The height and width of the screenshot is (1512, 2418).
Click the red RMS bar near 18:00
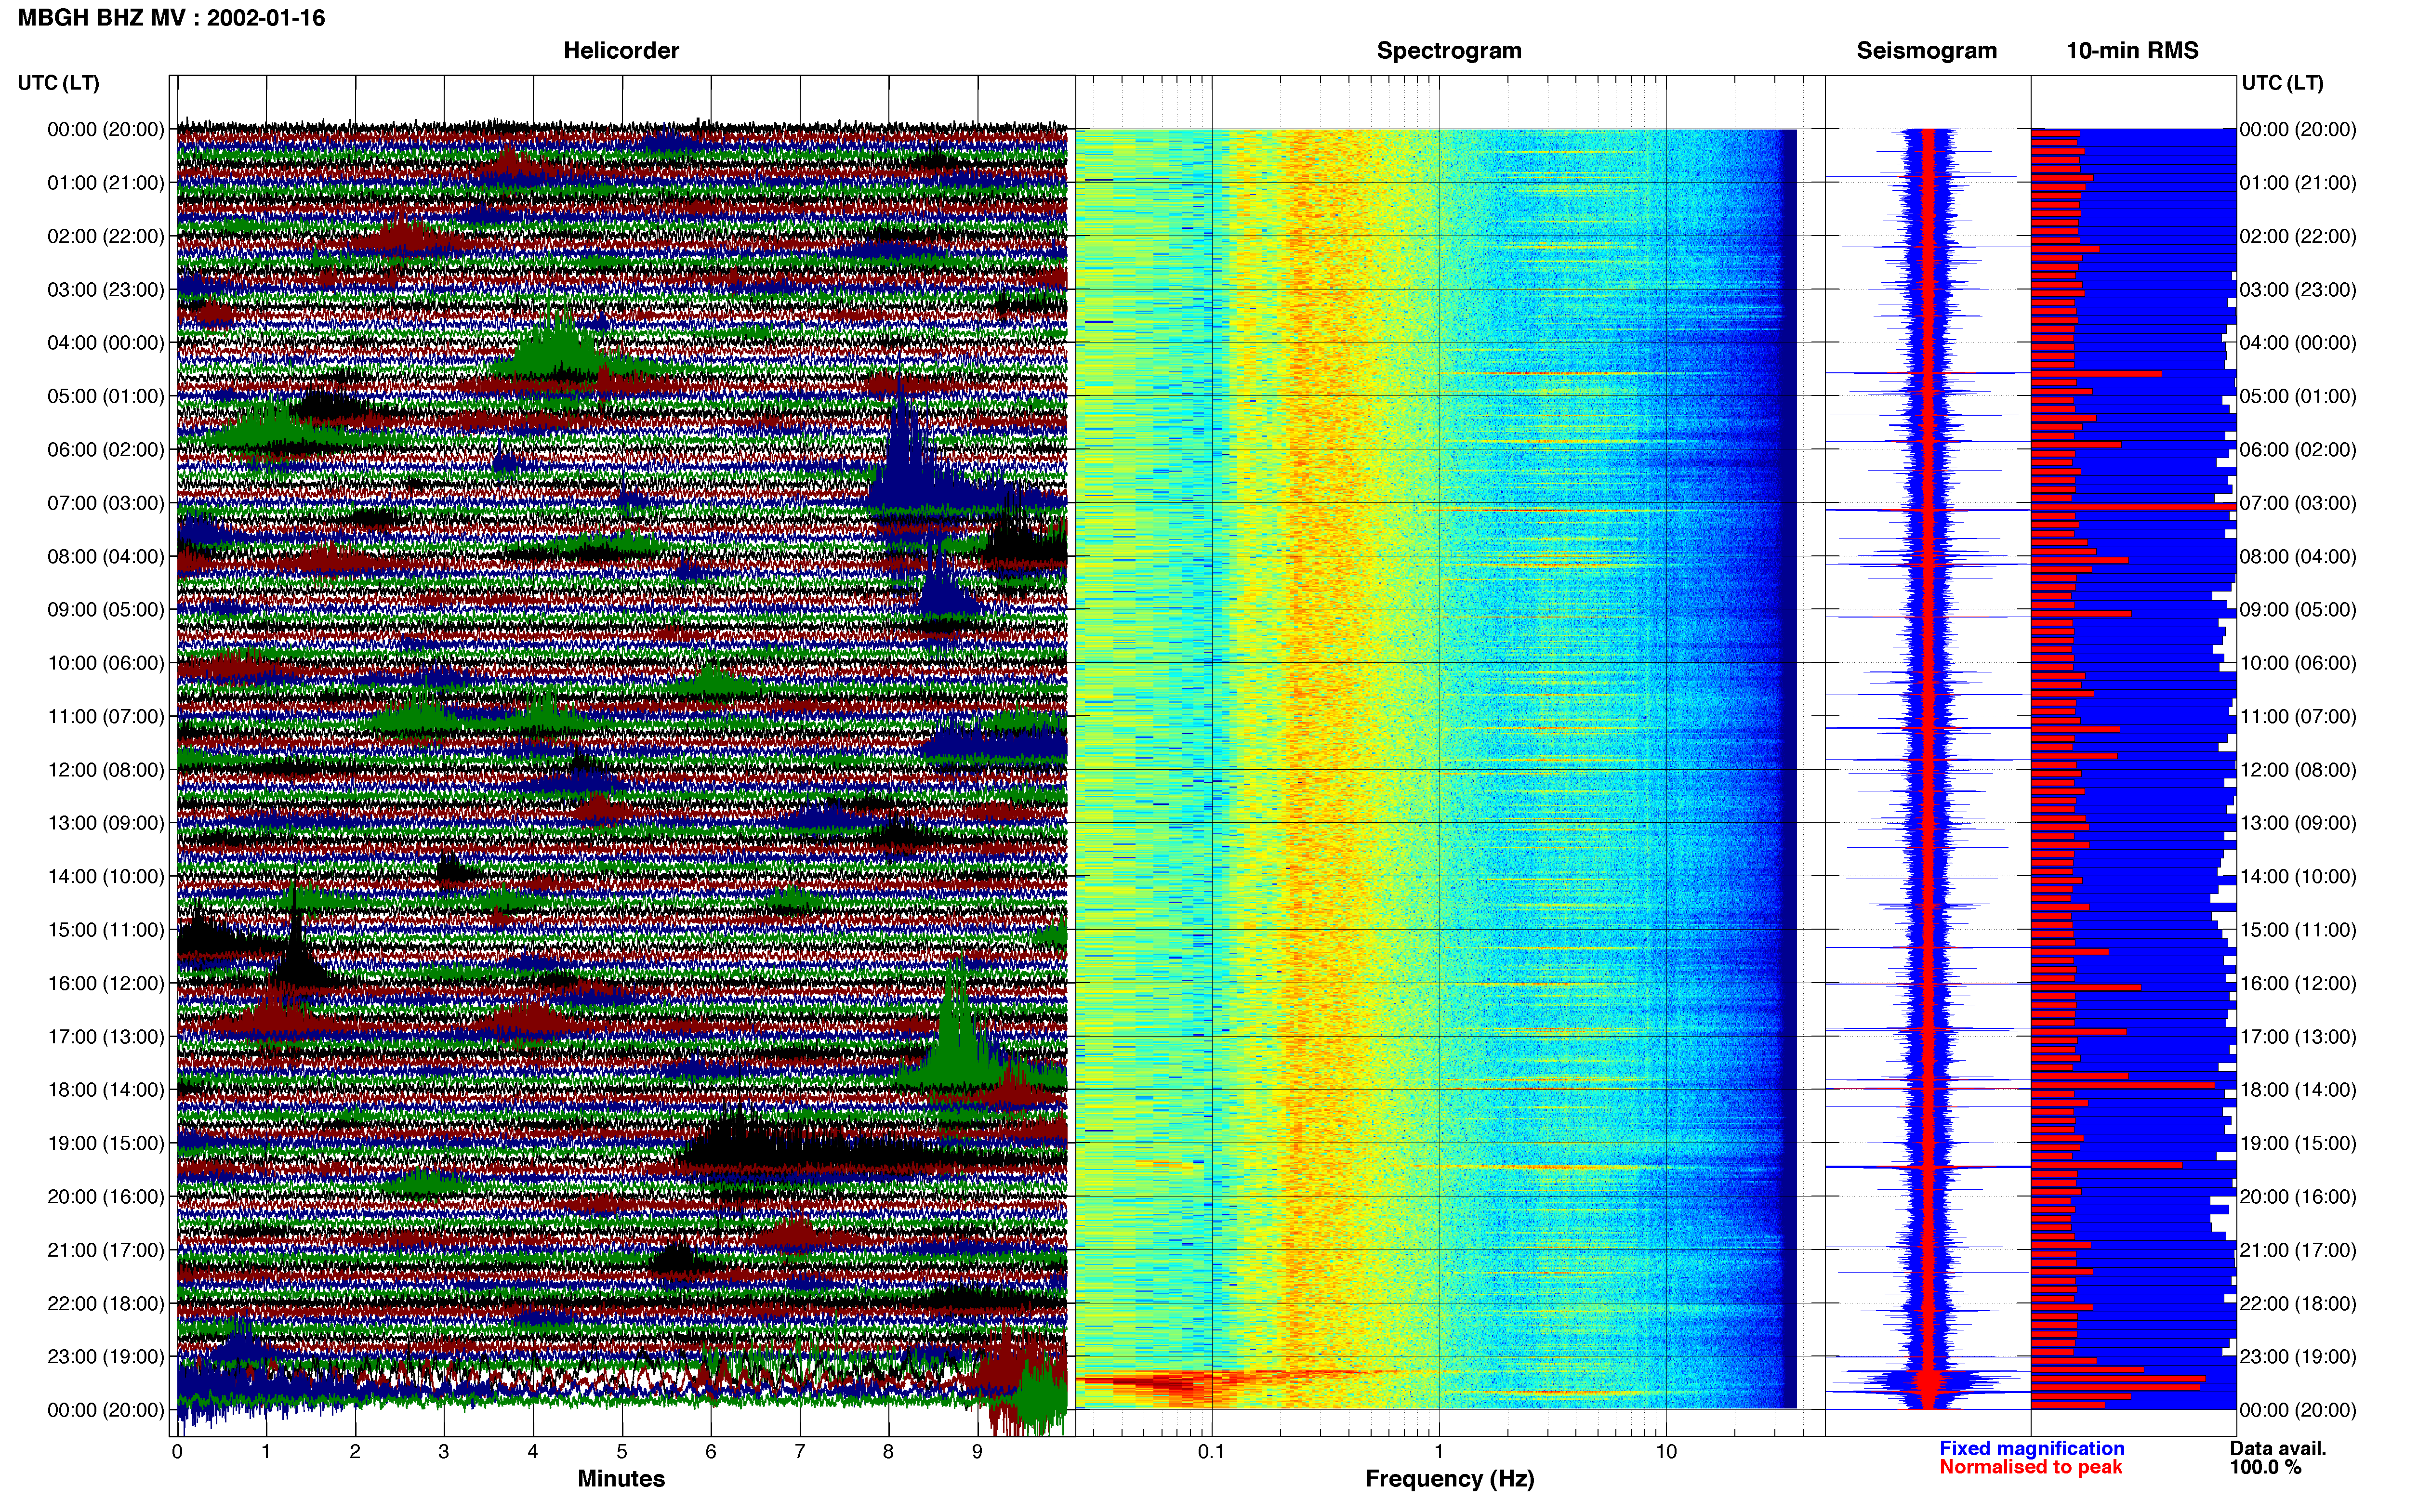click(x=2123, y=1085)
